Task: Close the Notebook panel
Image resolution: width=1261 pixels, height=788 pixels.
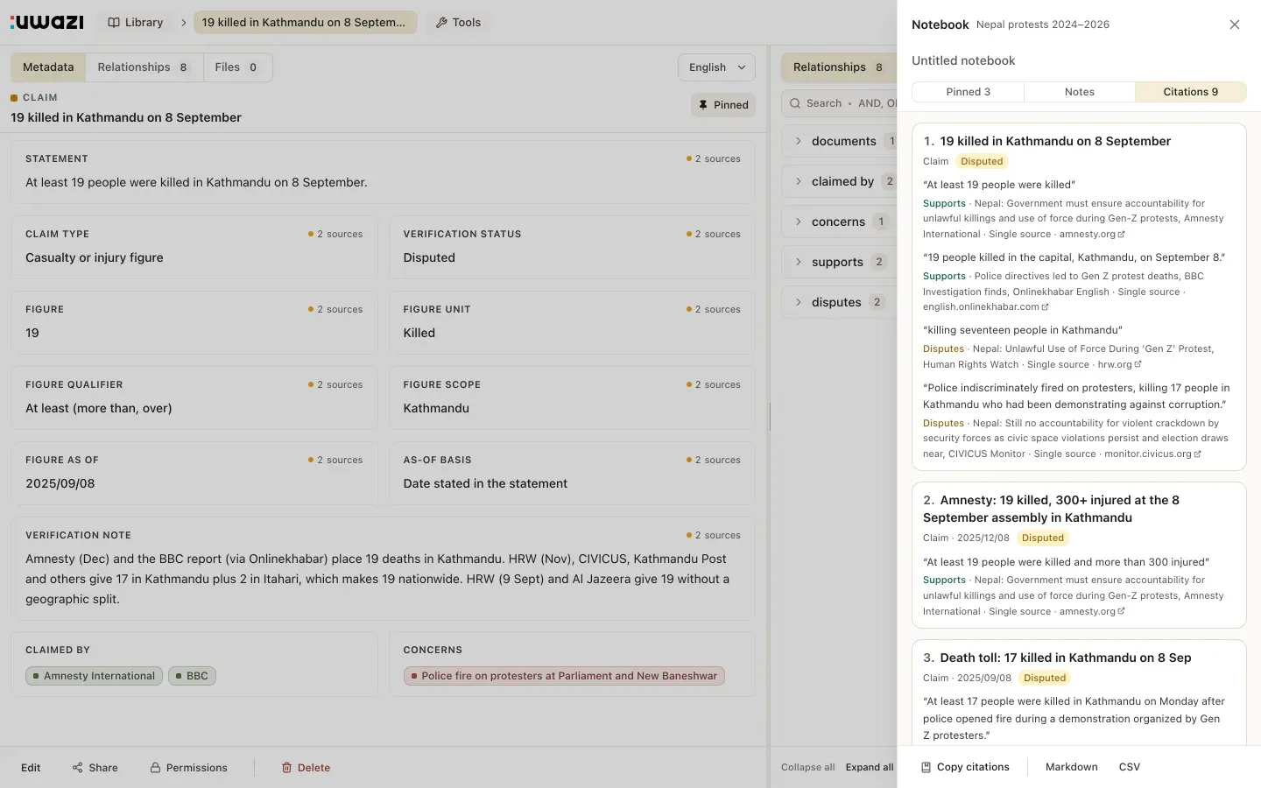Action: [1235, 25]
